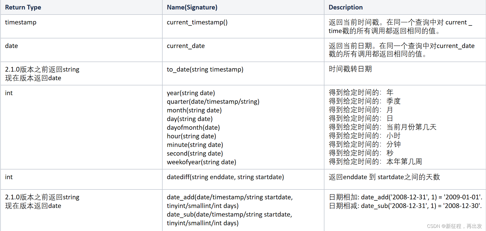486x231 pixels.
Task: Click description ending 小时
Action: click(x=365, y=136)
